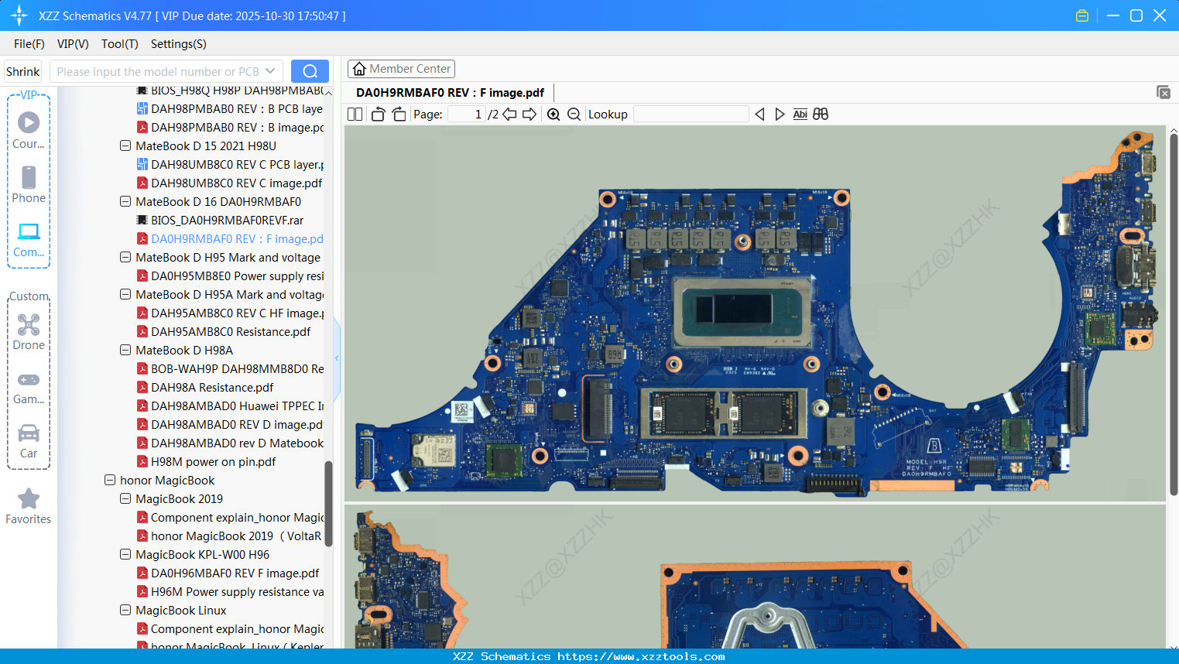The width and height of the screenshot is (1179, 664).
Task: Zoom out of the PDF
Action: coord(574,115)
